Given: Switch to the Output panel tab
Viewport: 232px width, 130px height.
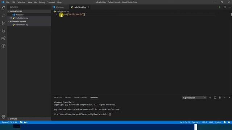Looking at the screenshot, I should pyautogui.click(x=68, y=97).
